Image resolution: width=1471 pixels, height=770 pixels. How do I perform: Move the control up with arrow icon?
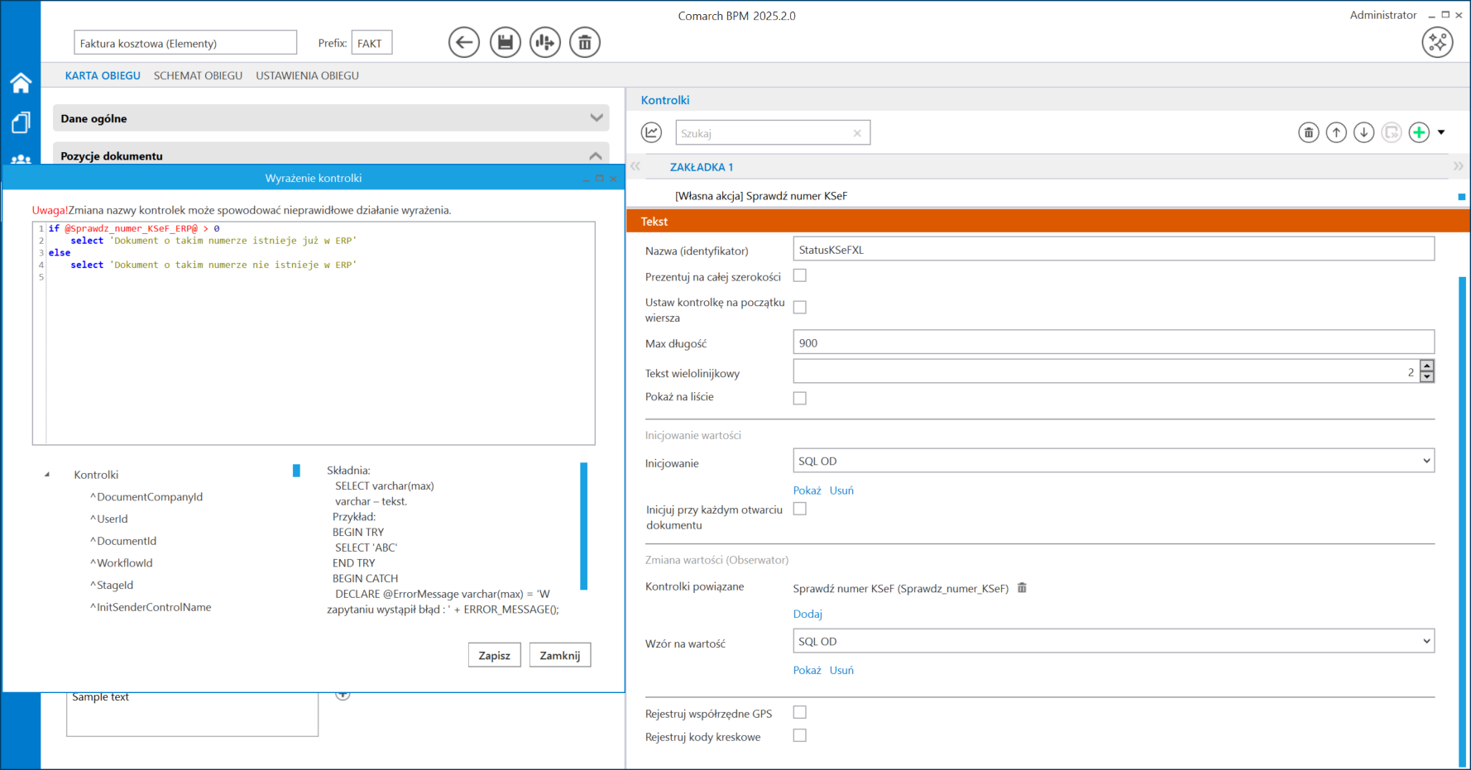click(x=1336, y=132)
